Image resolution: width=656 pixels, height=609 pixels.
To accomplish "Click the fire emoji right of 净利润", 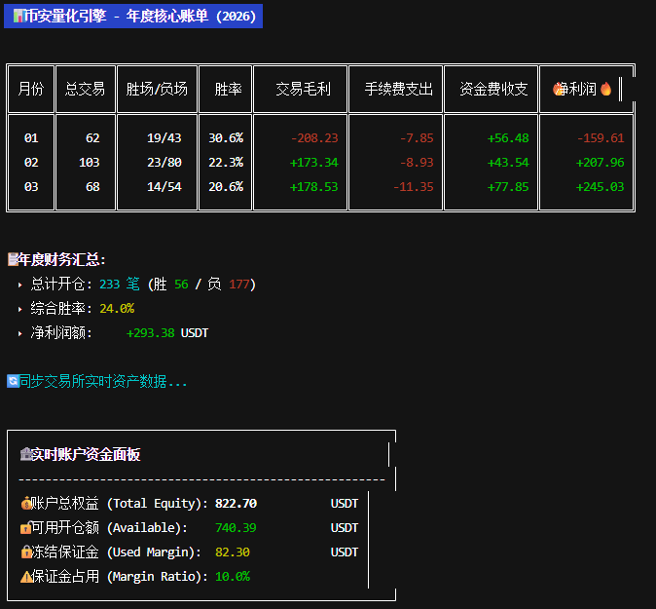I will coord(605,89).
